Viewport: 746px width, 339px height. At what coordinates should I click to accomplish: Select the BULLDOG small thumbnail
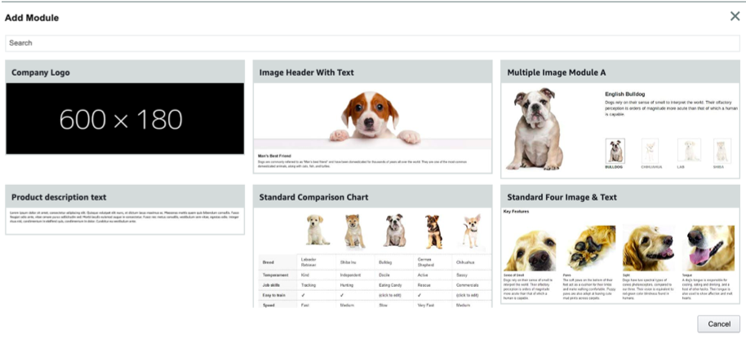coord(615,151)
